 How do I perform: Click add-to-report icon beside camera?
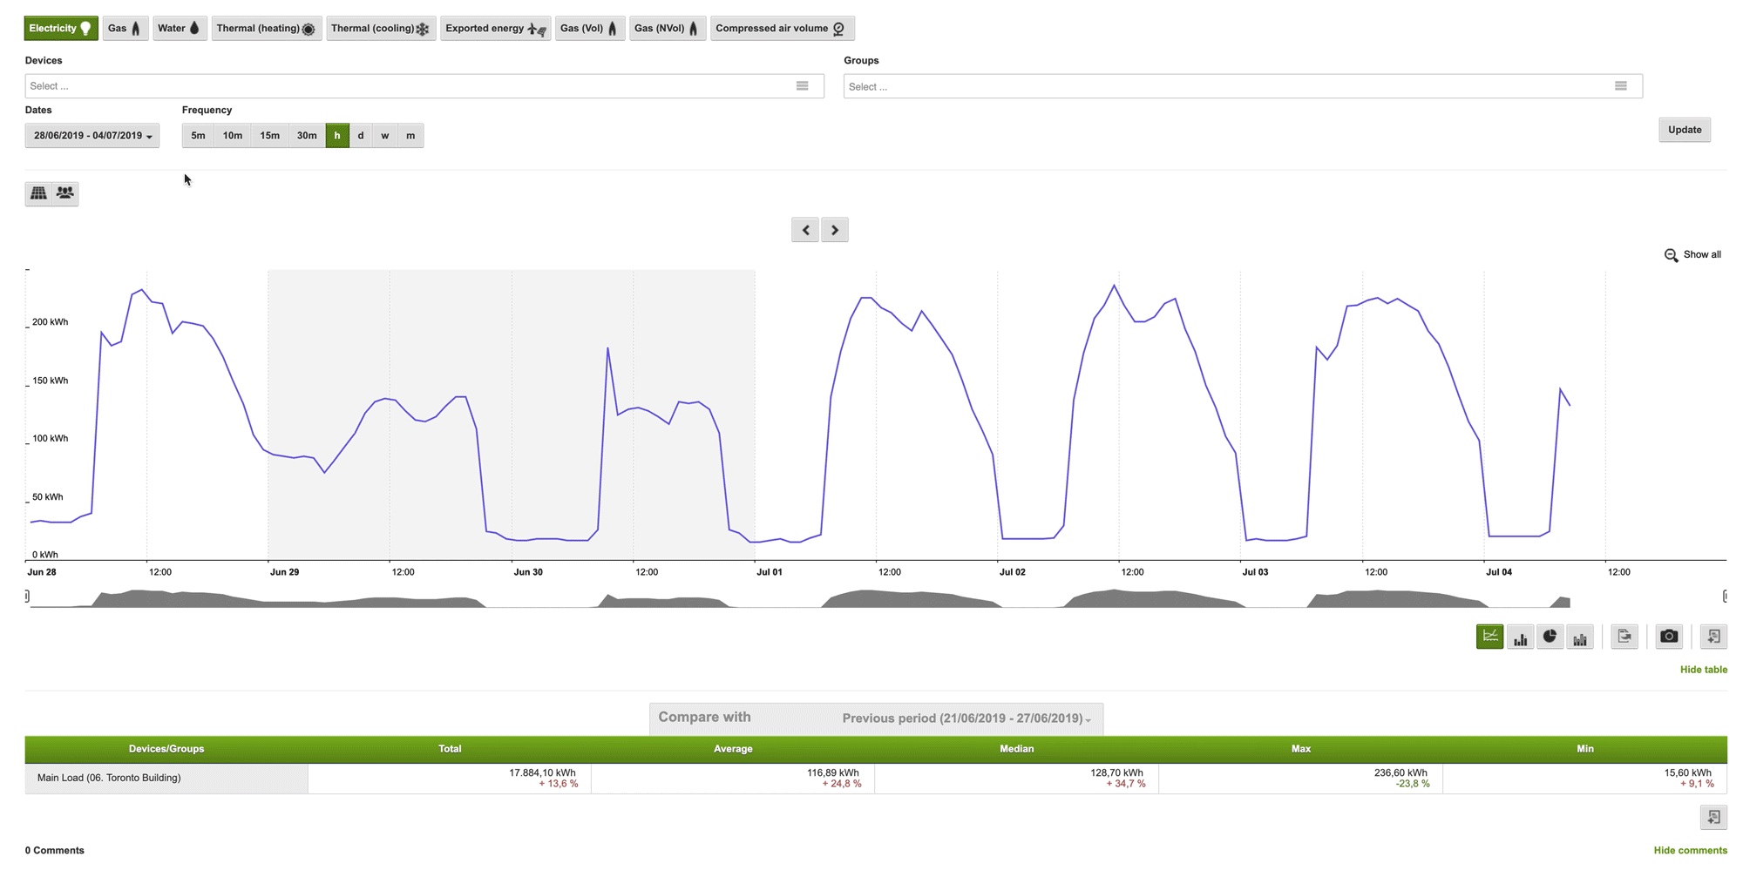(1713, 637)
